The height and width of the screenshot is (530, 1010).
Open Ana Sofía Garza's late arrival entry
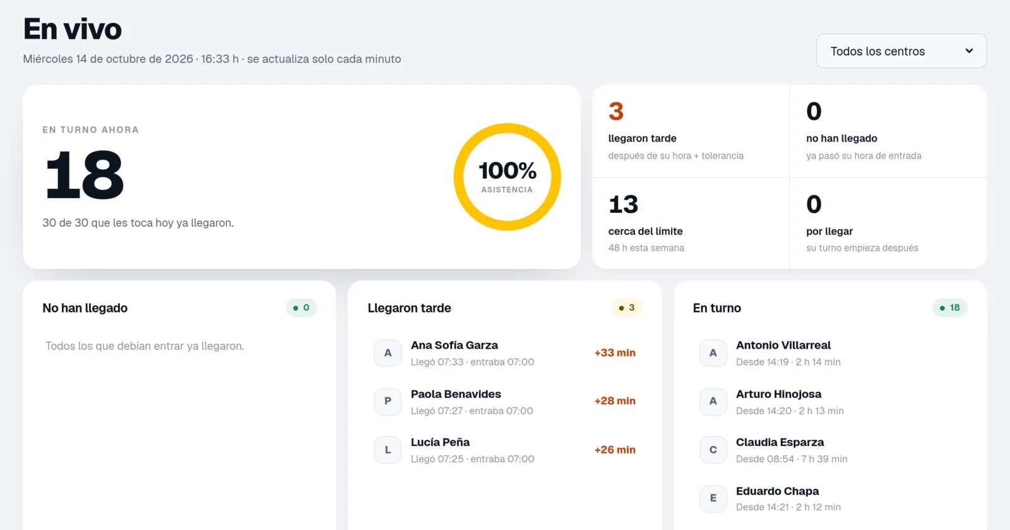tap(505, 353)
